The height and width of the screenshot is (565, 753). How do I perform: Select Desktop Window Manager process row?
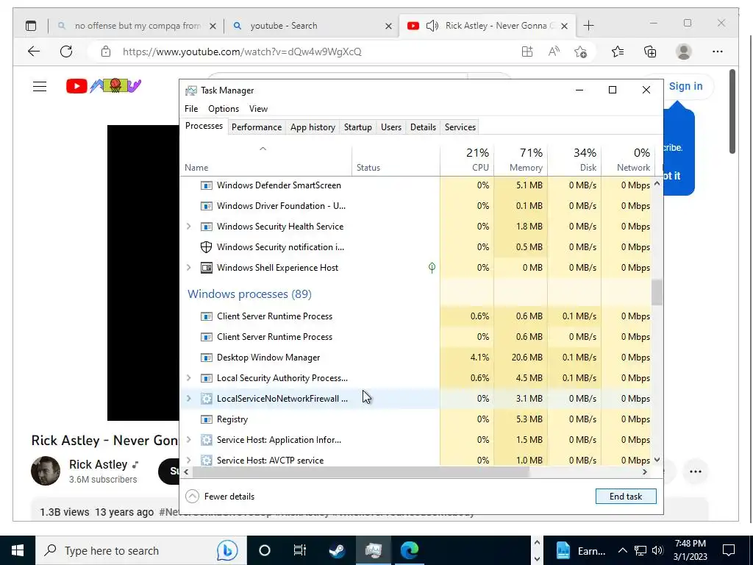tap(416, 358)
